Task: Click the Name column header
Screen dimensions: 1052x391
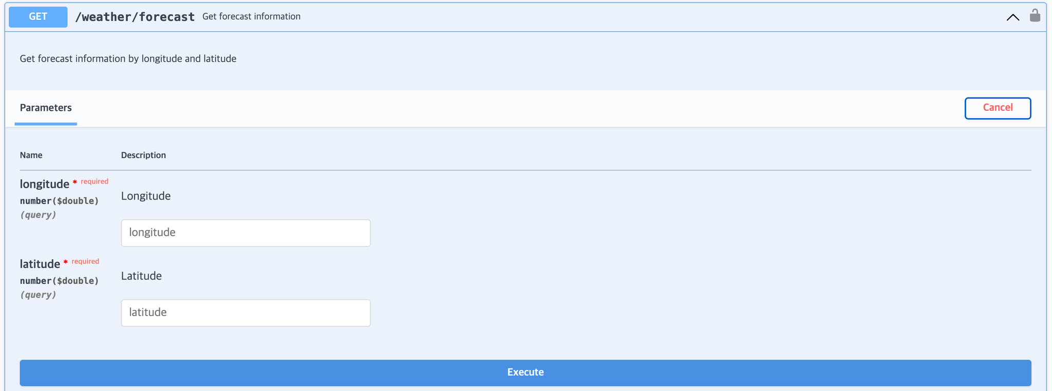Action: click(31, 155)
